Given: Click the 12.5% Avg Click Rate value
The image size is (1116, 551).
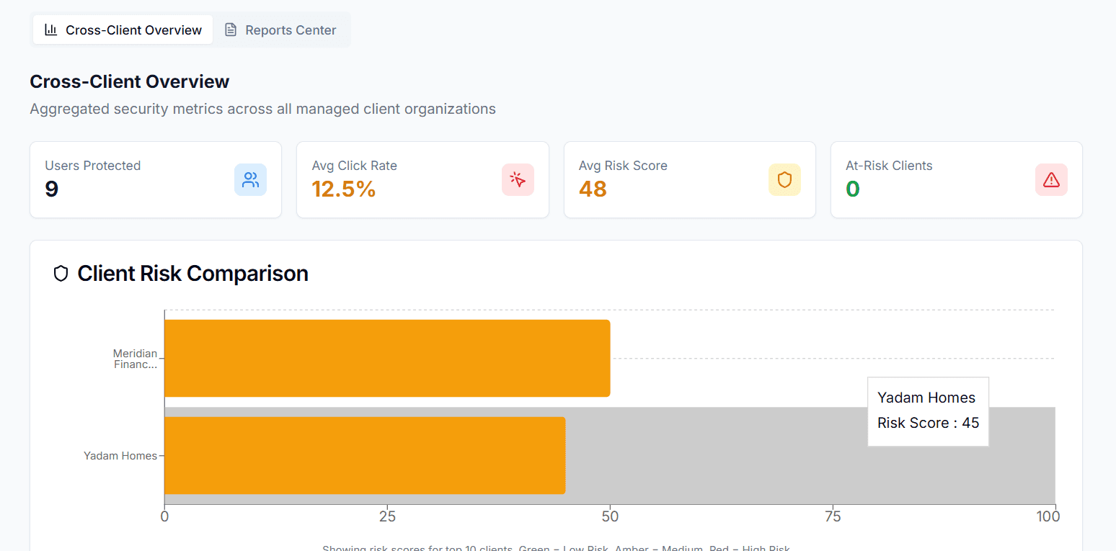Looking at the screenshot, I should (x=344, y=189).
